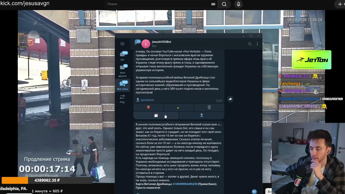Click the Sorveliant_Terminus chat username
This screenshot has width=345, height=194.
click(299, 99)
